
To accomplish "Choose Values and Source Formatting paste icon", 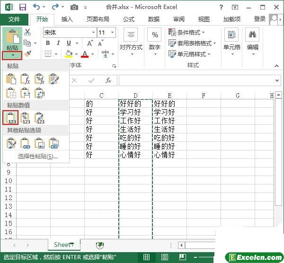I will click(40, 118).
